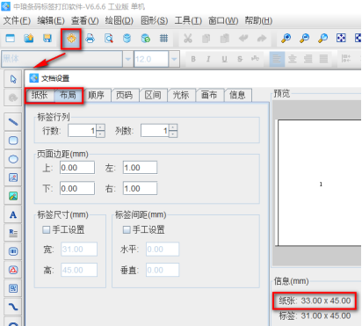
Task: Click the Save disk icon
Action: click(47, 38)
